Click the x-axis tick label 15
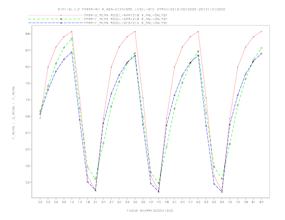This screenshot has width=285, height=220. [80, 202]
